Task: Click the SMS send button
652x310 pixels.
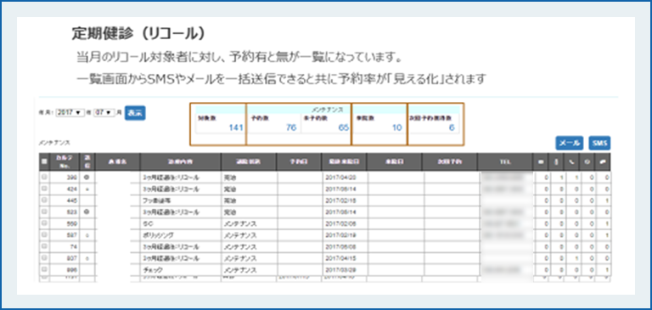Action: click(599, 143)
